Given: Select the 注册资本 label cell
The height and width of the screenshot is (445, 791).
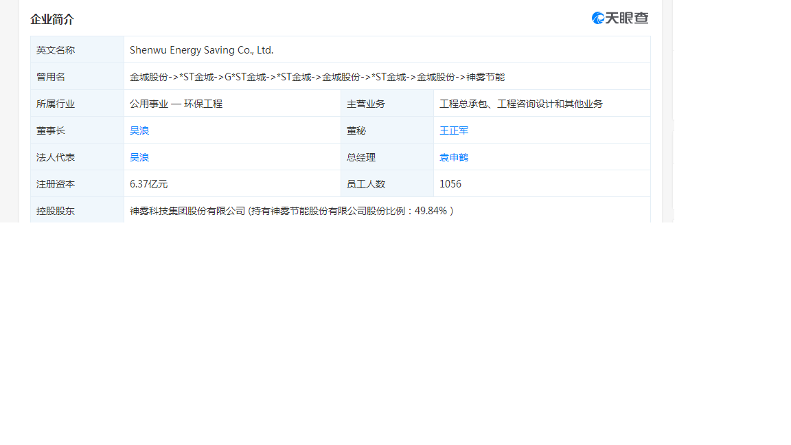Looking at the screenshot, I should pyautogui.click(x=77, y=183).
